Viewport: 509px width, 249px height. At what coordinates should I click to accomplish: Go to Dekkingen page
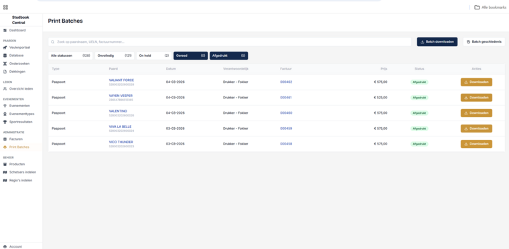(17, 72)
